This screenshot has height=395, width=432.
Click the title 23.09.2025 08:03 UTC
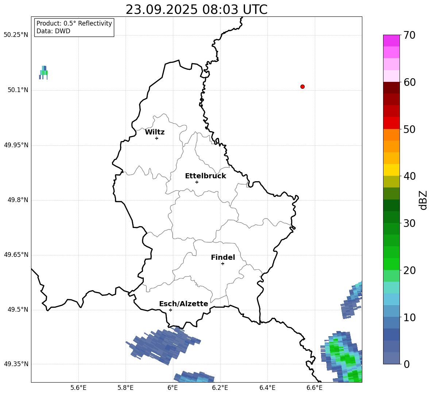click(196, 10)
